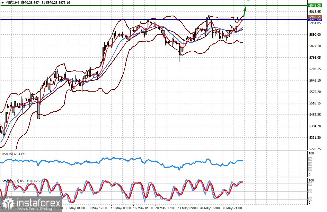Open the chart menu triangle beside #SPX,H4
Screen dimensions: 327x212
2,3
